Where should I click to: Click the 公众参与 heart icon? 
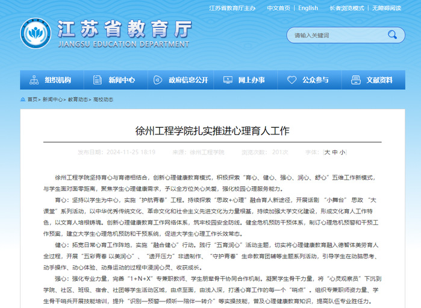[x=292, y=80]
